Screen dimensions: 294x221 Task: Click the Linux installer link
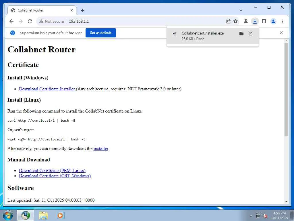tap(101, 148)
